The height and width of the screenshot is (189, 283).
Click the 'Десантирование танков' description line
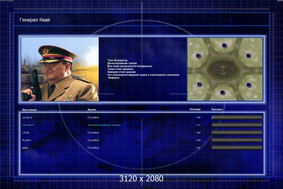(122, 63)
